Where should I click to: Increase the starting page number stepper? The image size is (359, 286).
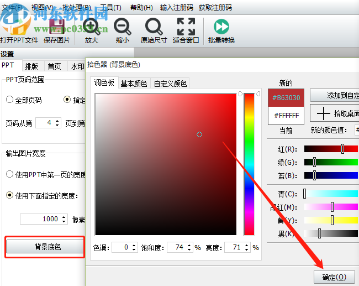pos(57,121)
